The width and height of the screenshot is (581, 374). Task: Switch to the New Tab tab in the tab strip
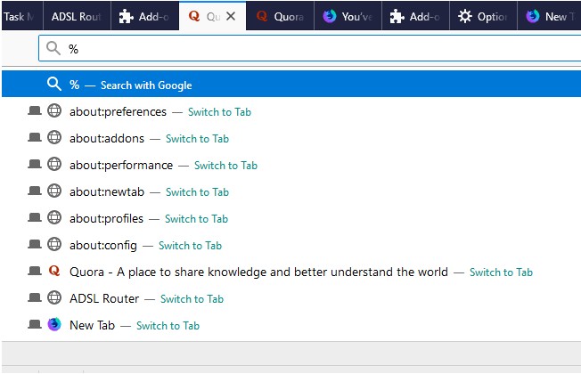[x=548, y=16]
